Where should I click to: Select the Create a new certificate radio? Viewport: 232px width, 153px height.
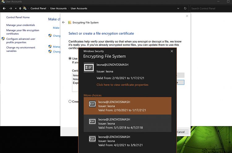coord(70,101)
